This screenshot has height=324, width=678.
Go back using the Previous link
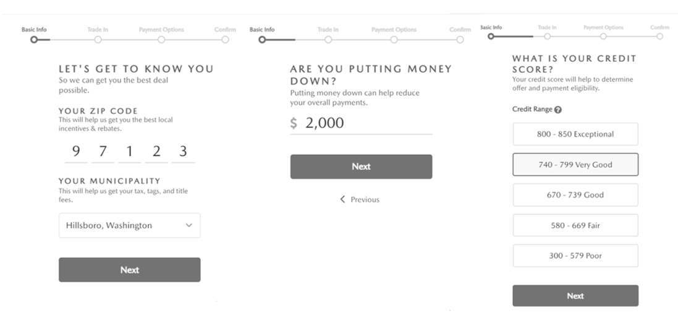(x=360, y=199)
